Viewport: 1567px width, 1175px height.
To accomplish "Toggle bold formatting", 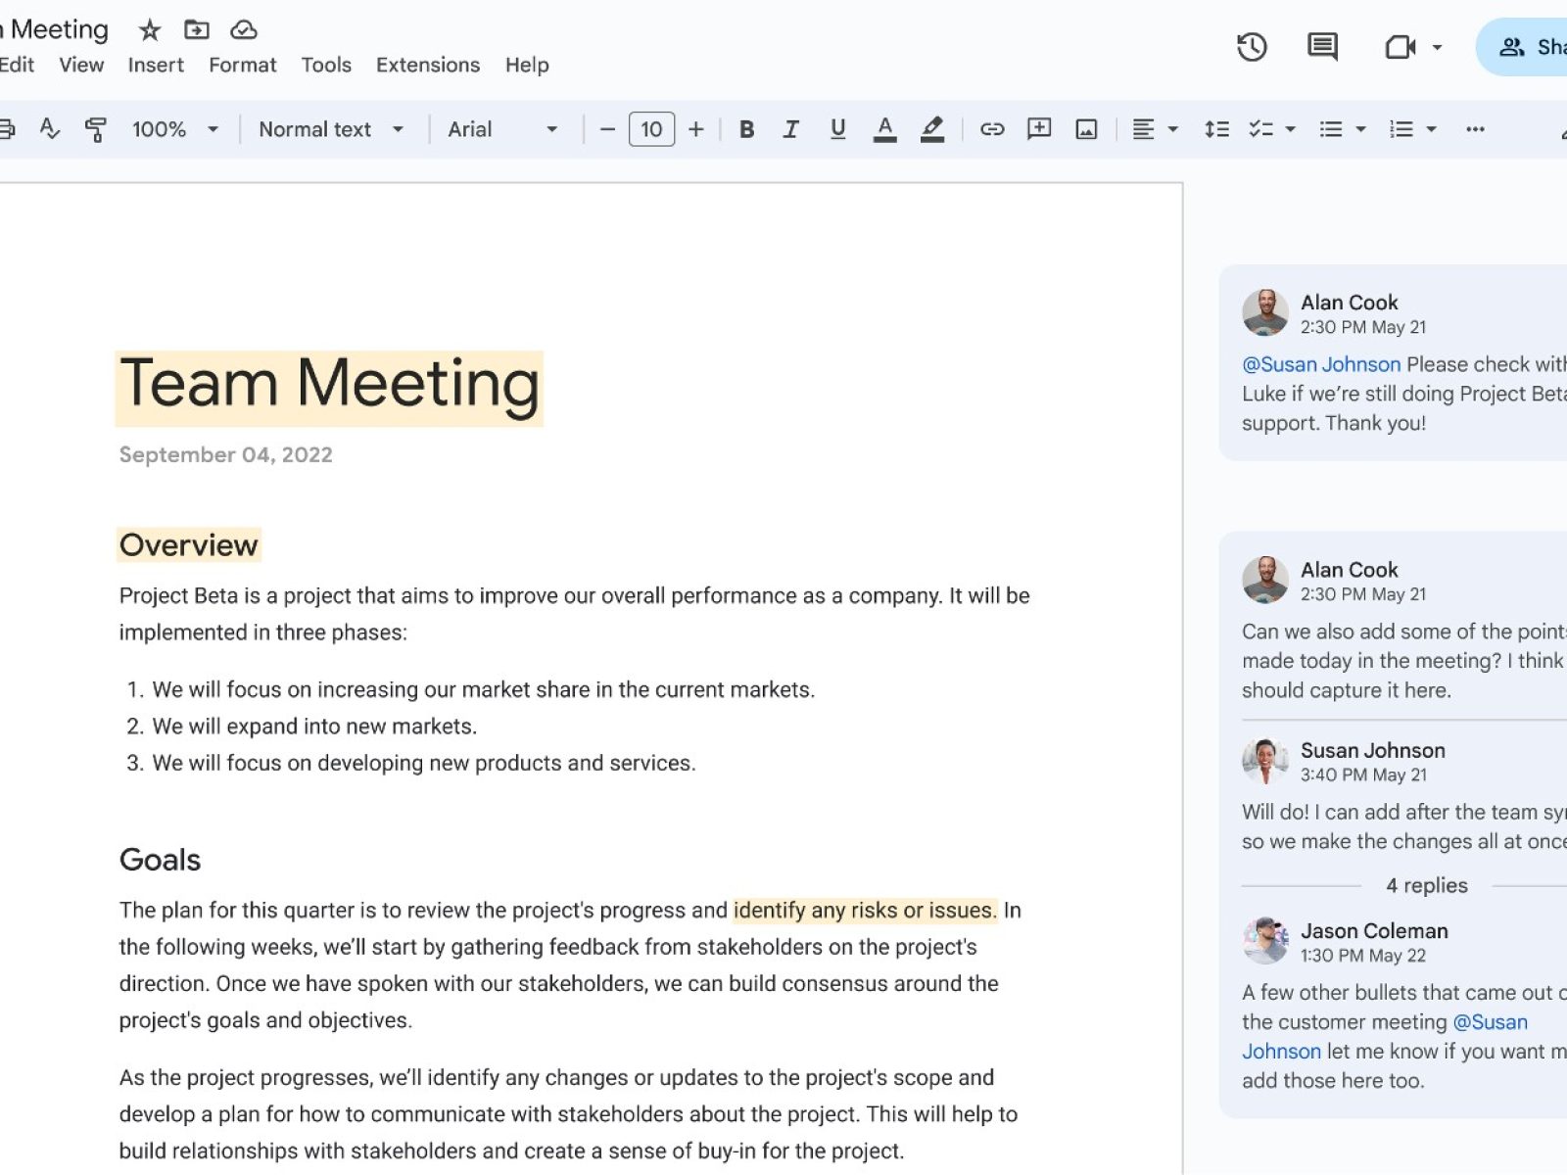I will point(746,129).
